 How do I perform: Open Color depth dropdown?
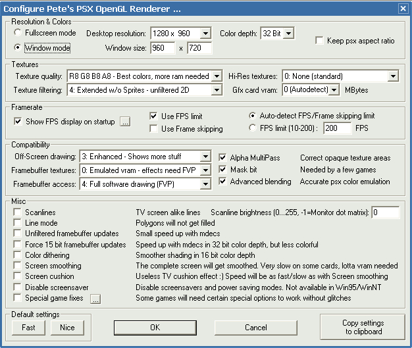(288, 34)
